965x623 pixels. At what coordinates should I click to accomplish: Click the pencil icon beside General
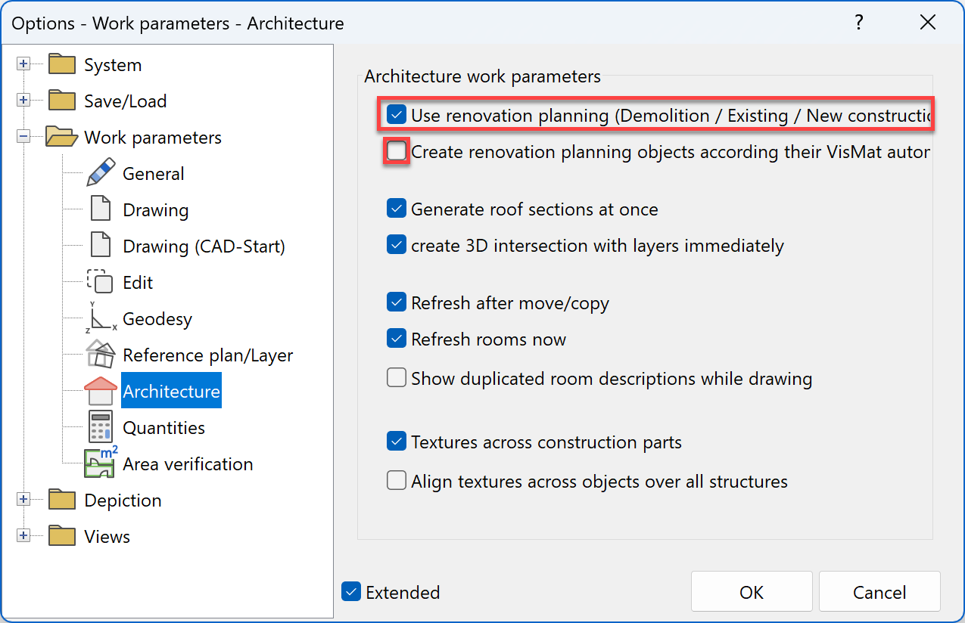101,173
